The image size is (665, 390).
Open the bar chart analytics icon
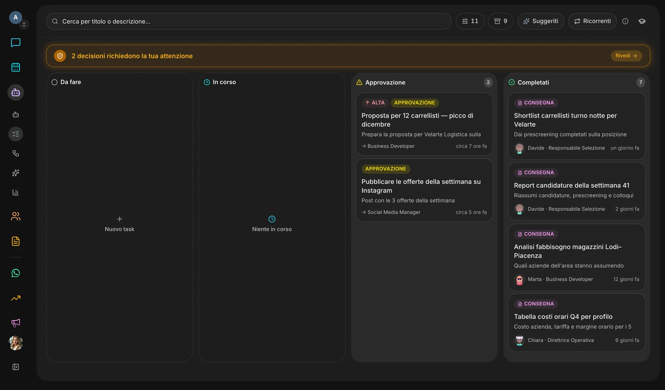coord(16,192)
